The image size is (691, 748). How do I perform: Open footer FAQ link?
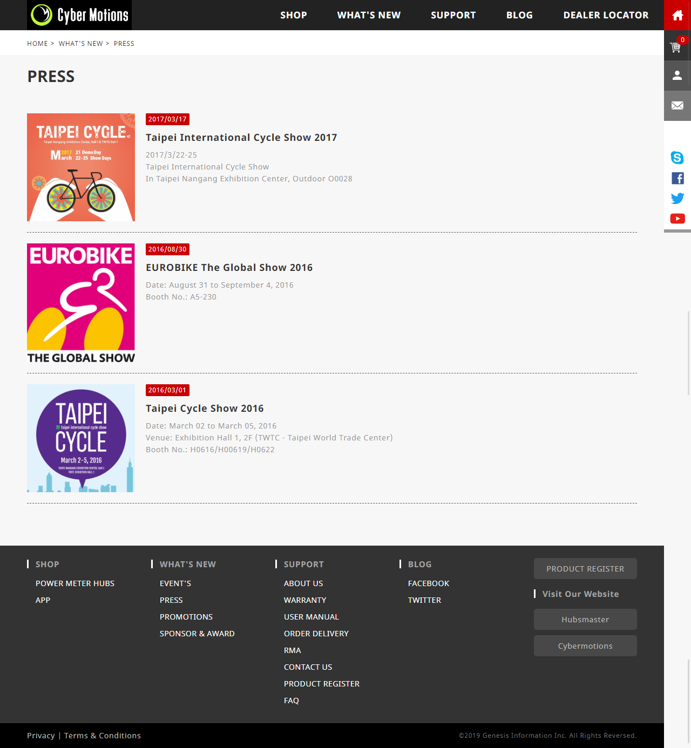(x=292, y=701)
